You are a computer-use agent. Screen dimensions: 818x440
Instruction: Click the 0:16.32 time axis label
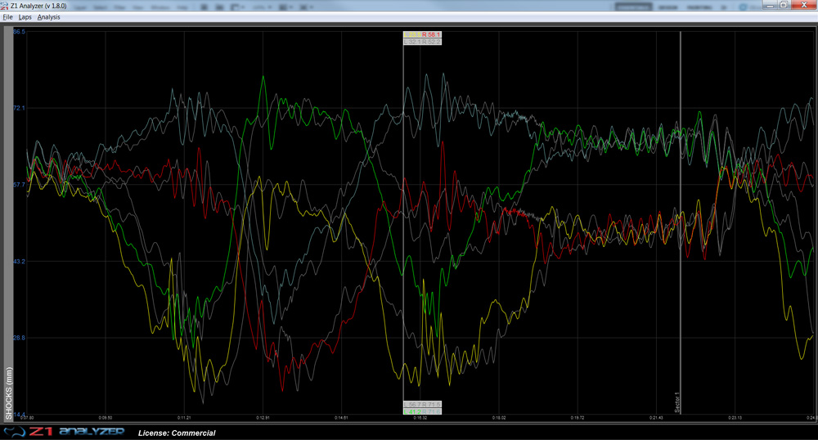(420, 418)
